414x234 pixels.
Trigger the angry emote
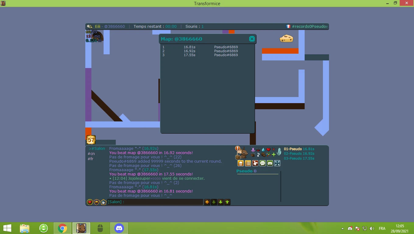point(274,149)
